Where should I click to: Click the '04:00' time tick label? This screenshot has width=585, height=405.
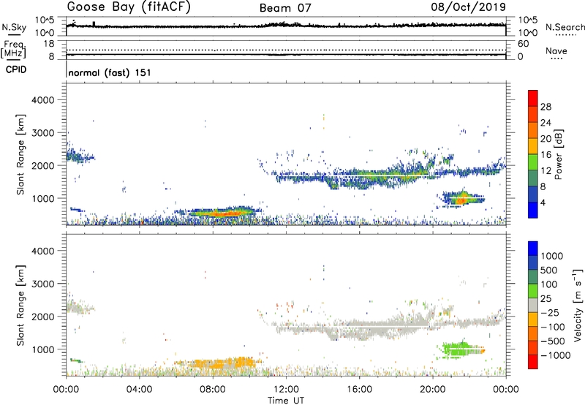point(139,390)
